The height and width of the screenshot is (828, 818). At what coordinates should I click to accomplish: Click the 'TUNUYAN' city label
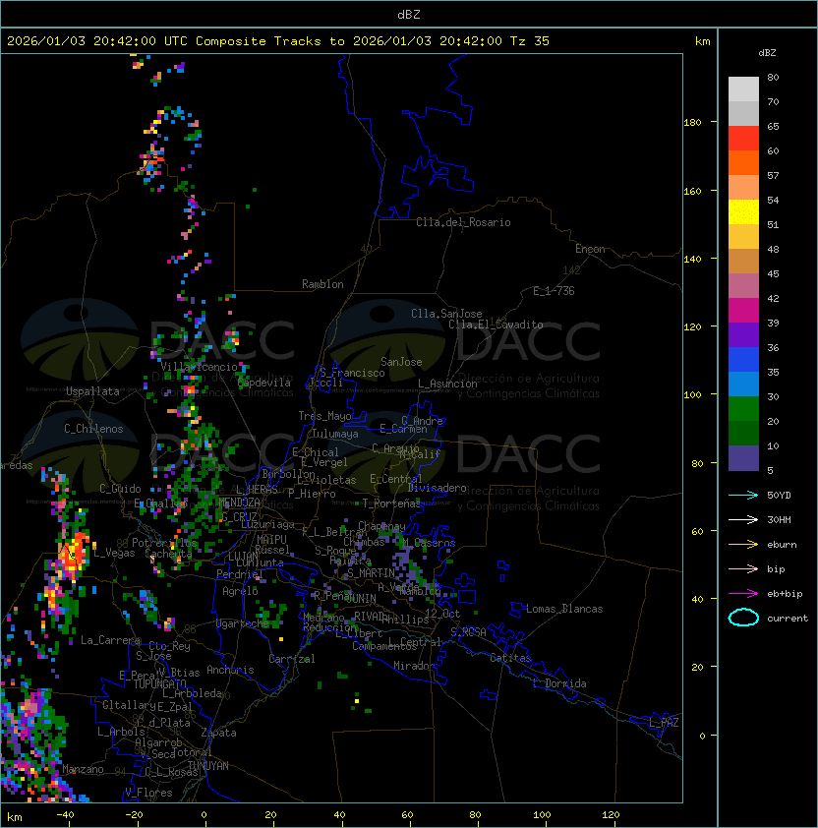tap(208, 766)
